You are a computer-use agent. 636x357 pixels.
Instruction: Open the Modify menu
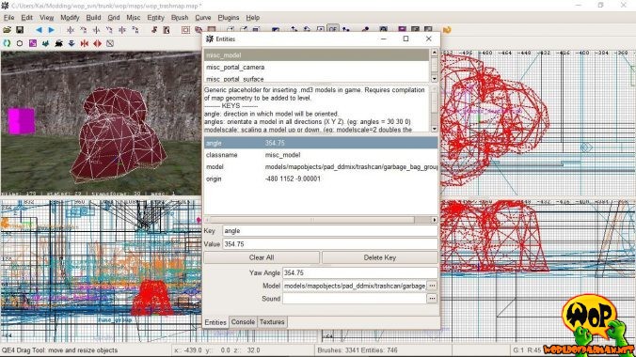point(70,18)
